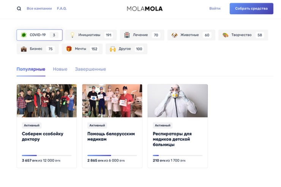The height and width of the screenshot is (187, 281).
Task: Click the briefcase icon for Бизнес
Action: [x=24, y=49]
